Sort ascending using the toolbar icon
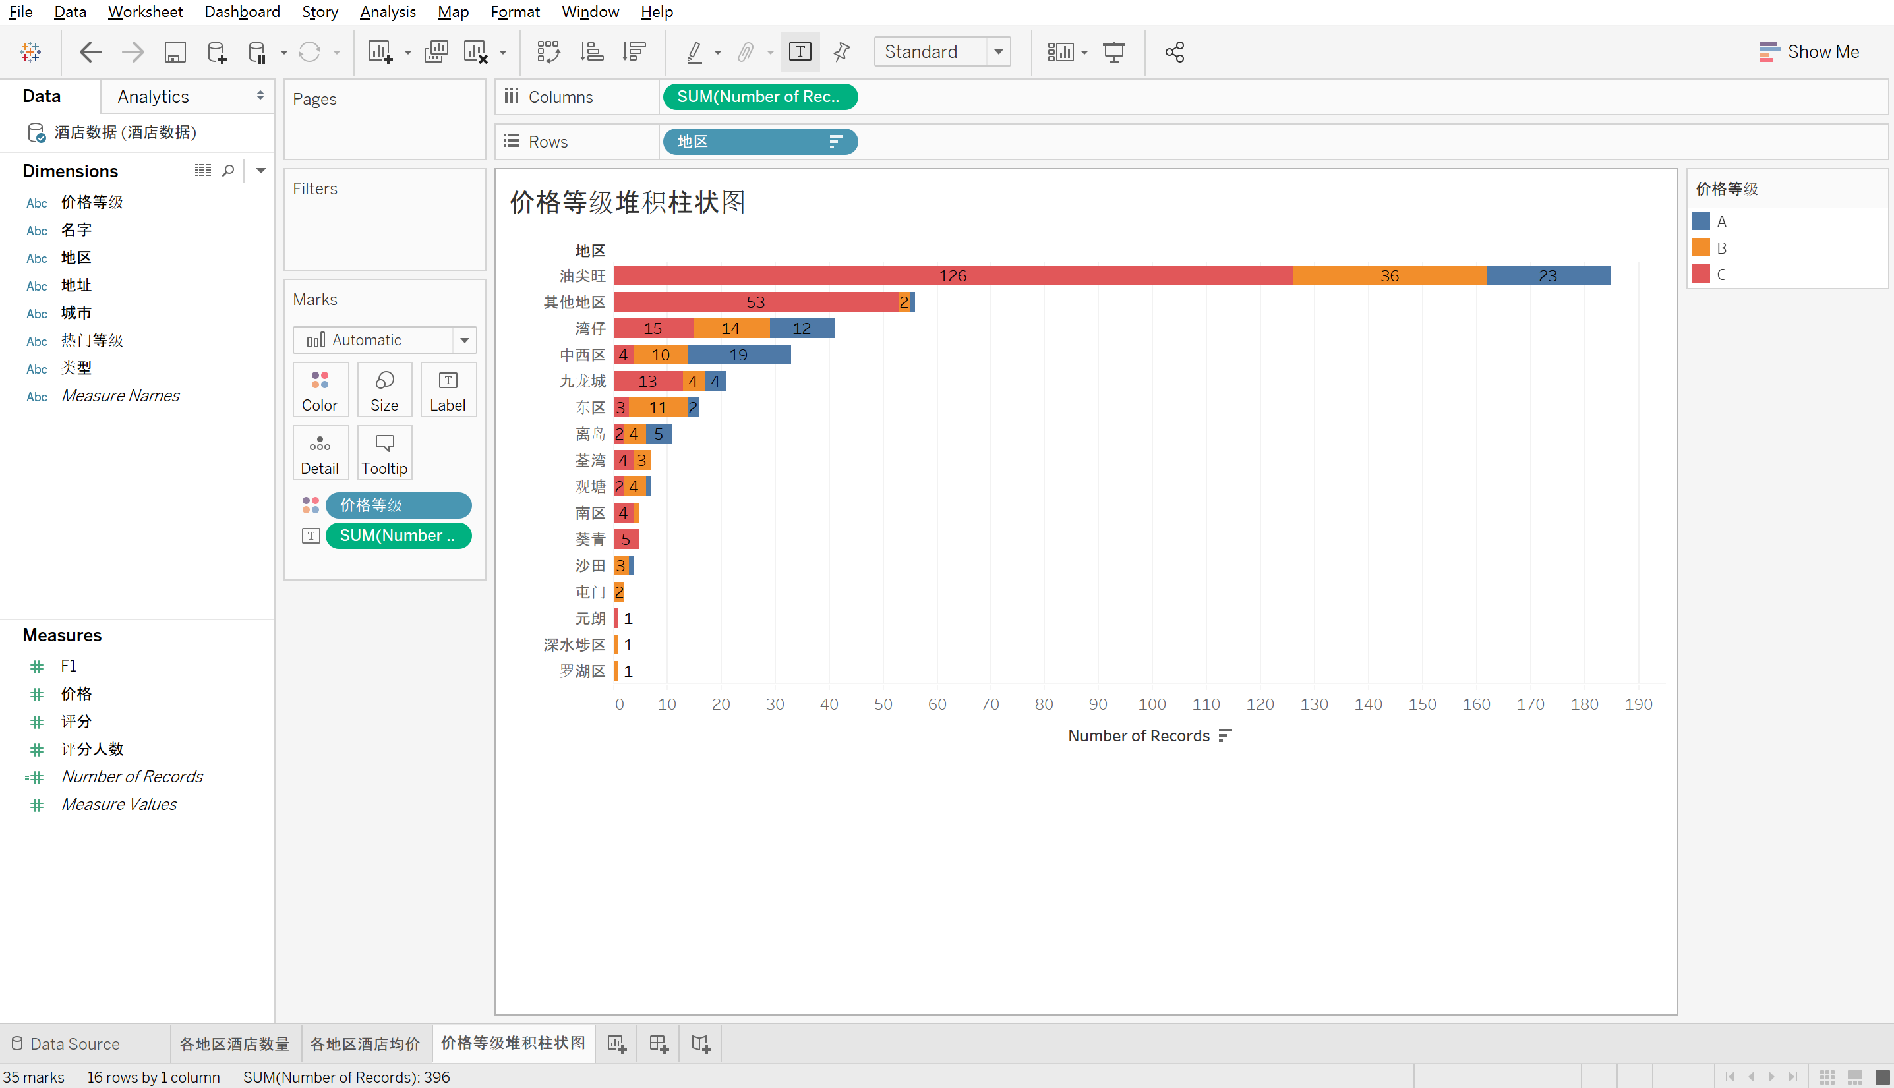The width and height of the screenshot is (1894, 1088). point(591,51)
